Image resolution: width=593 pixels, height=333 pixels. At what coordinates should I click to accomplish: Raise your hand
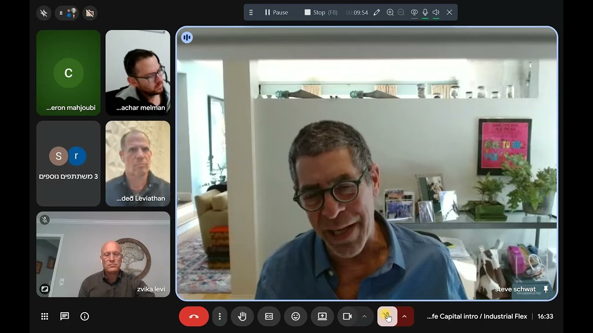[242, 316]
